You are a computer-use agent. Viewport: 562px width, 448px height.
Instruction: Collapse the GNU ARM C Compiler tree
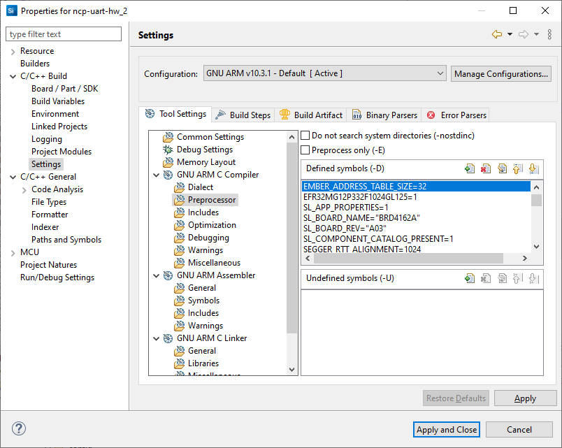tap(157, 175)
